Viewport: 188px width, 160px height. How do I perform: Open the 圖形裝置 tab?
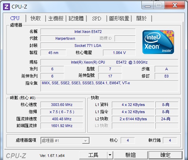coord(119,18)
